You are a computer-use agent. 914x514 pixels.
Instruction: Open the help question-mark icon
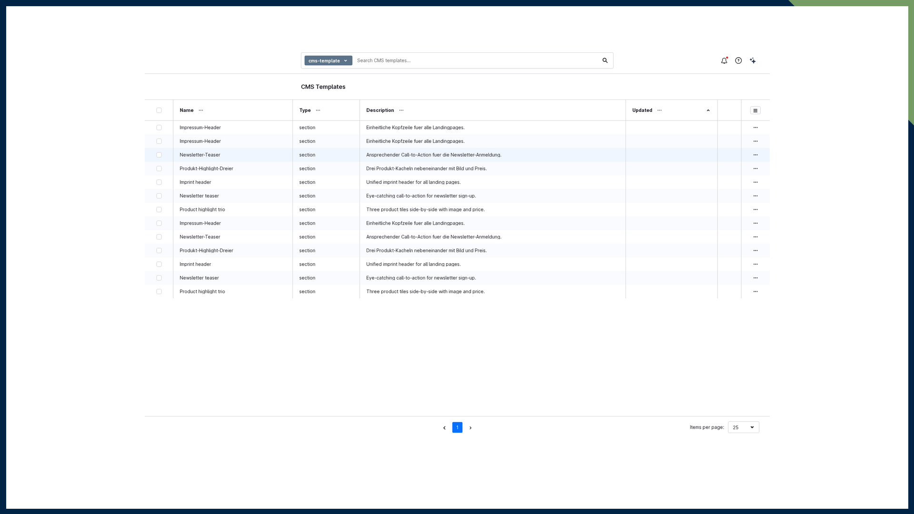click(738, 60)
